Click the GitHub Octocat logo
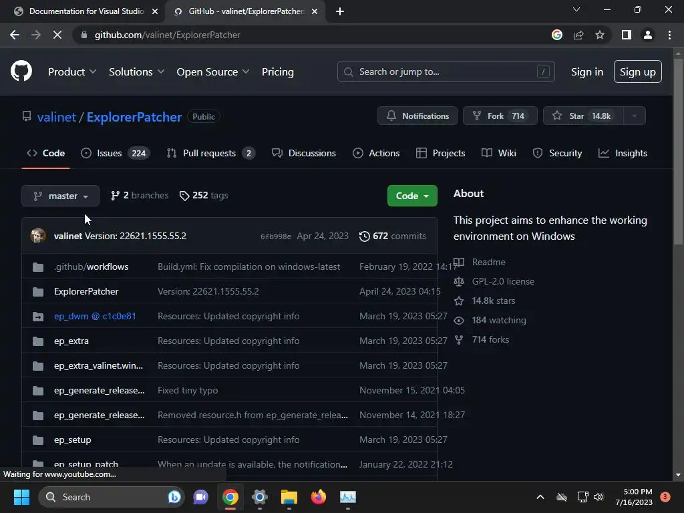Image resolution: width=684 pixels, height=513 pixels. (x=21, y=71)
